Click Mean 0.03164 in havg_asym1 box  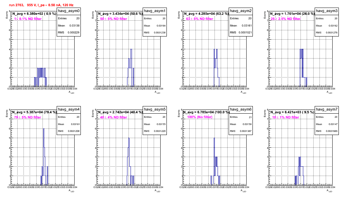(155, 25)
